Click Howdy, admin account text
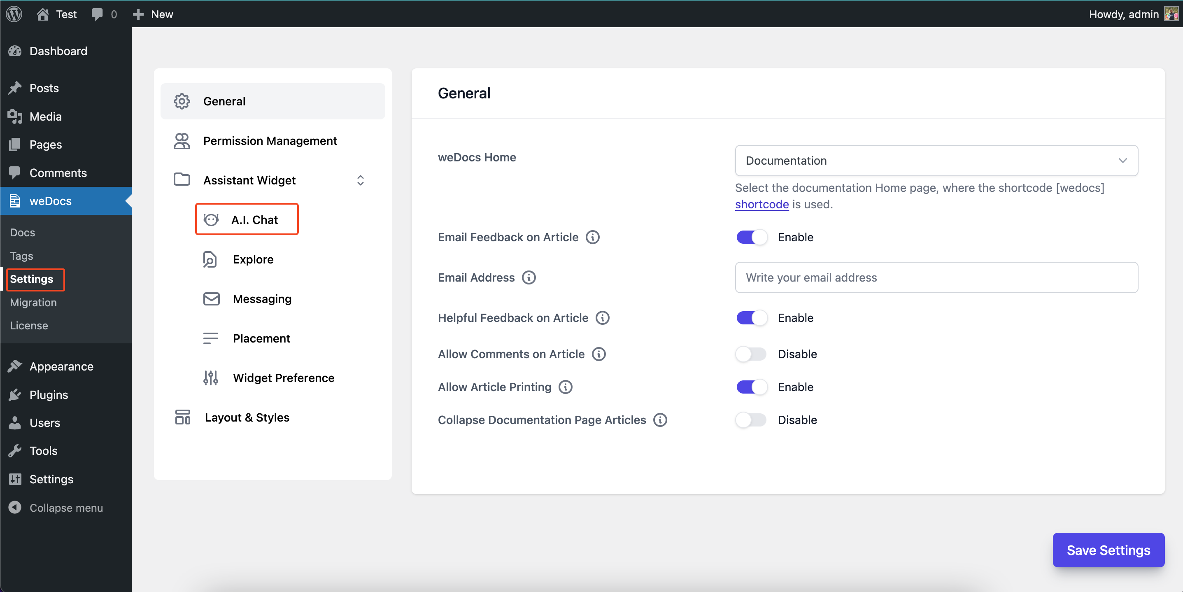The width and height of the screenshot is (1183, 592). click(x=1124, y=14)
